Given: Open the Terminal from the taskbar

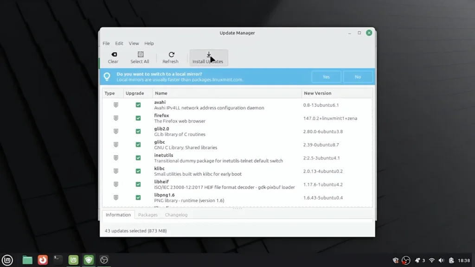Looking at the screenshot, I should [x=58, y=260].
